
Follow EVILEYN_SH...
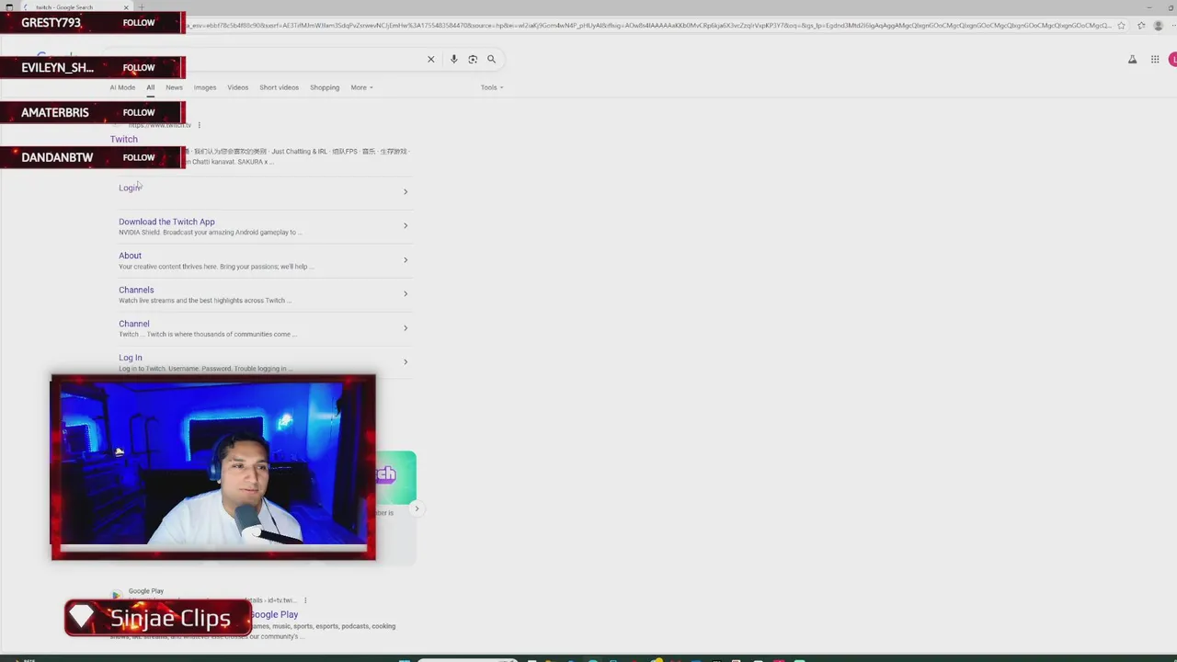[x=139, y=68]
